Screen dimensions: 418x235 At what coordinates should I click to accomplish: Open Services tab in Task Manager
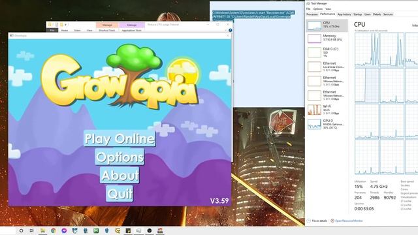pos(388,14)
